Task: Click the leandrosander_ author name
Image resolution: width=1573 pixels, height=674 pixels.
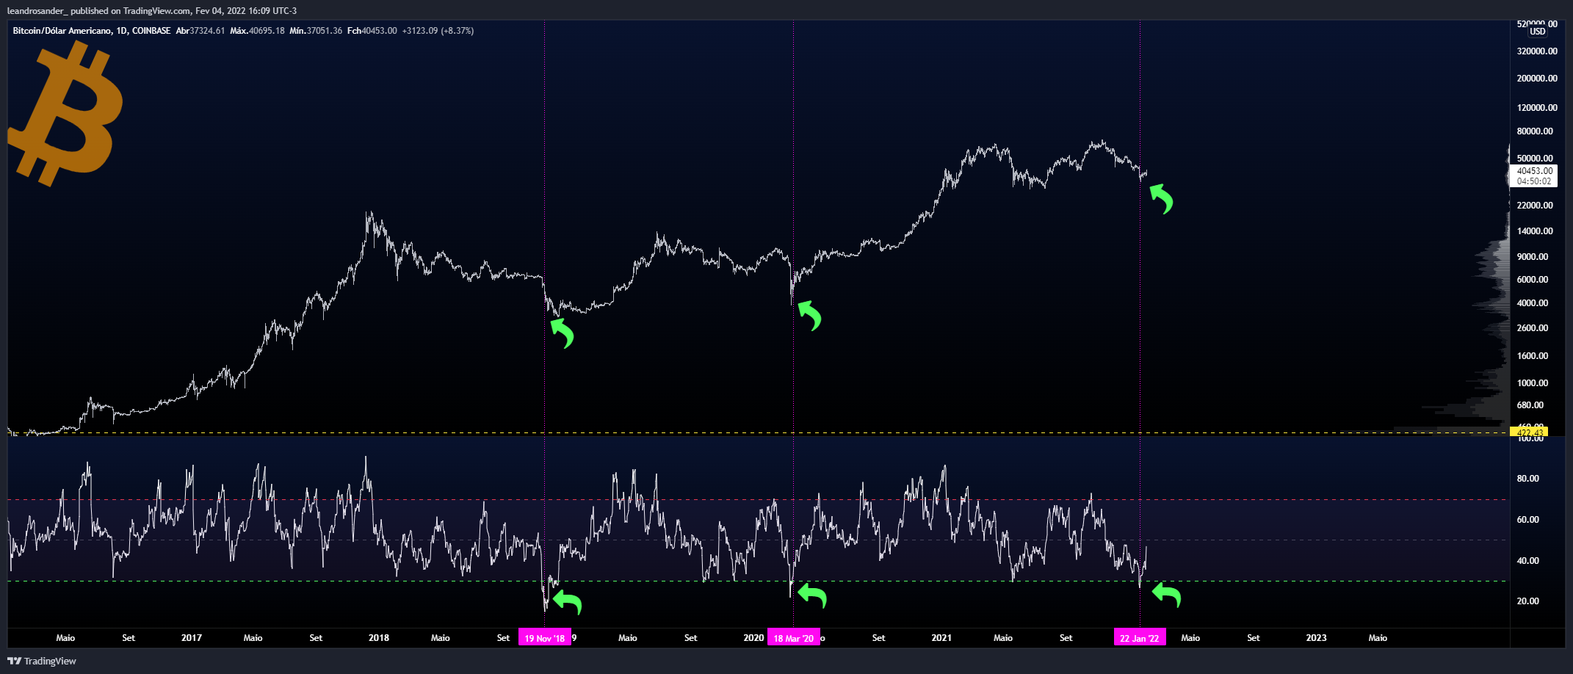Action: coord(37,10)
